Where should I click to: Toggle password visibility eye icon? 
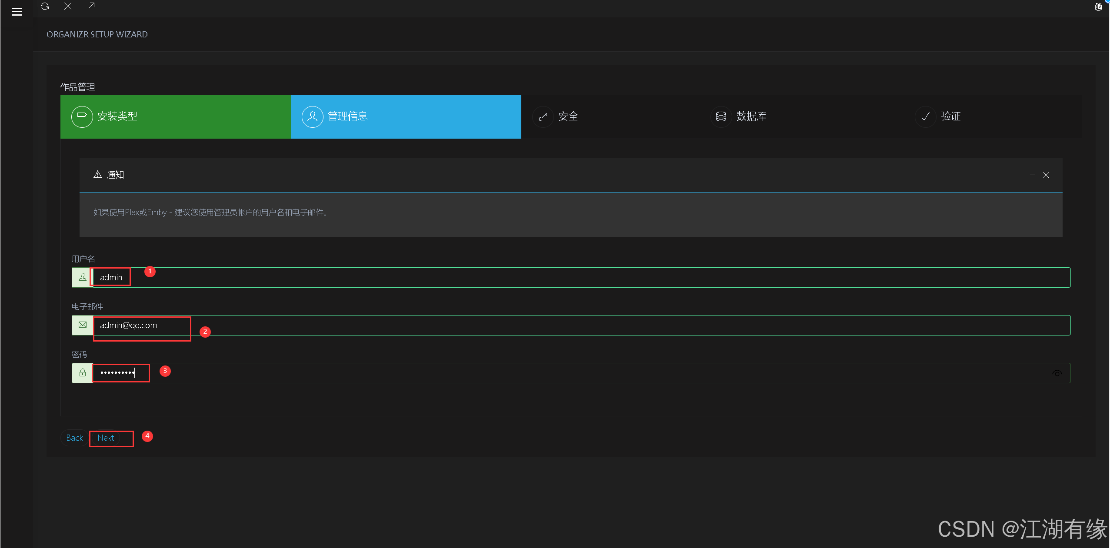[1057, 373]
